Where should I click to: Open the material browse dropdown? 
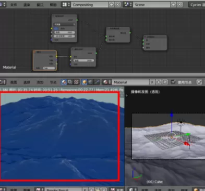106,82
